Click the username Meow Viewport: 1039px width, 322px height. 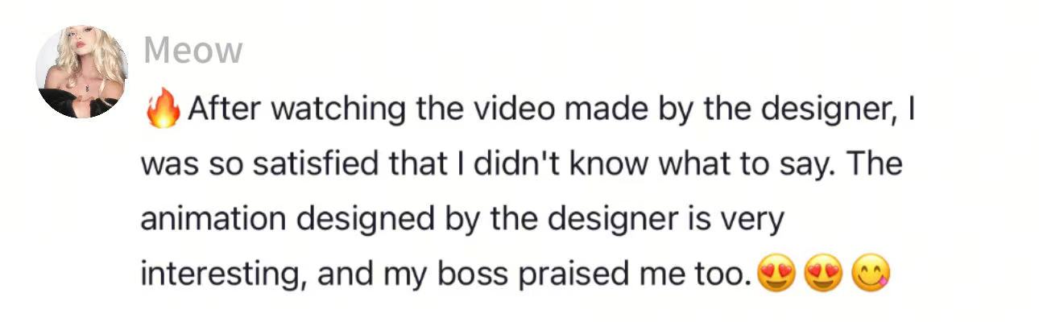(x=192, y=51)
